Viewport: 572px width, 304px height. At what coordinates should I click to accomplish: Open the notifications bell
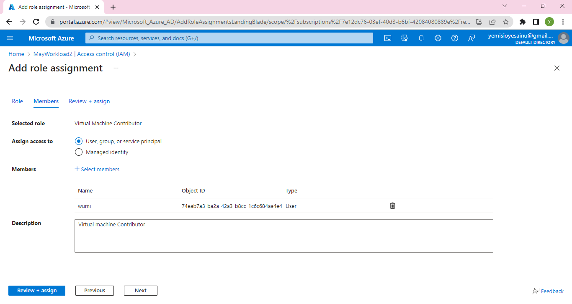421,38
